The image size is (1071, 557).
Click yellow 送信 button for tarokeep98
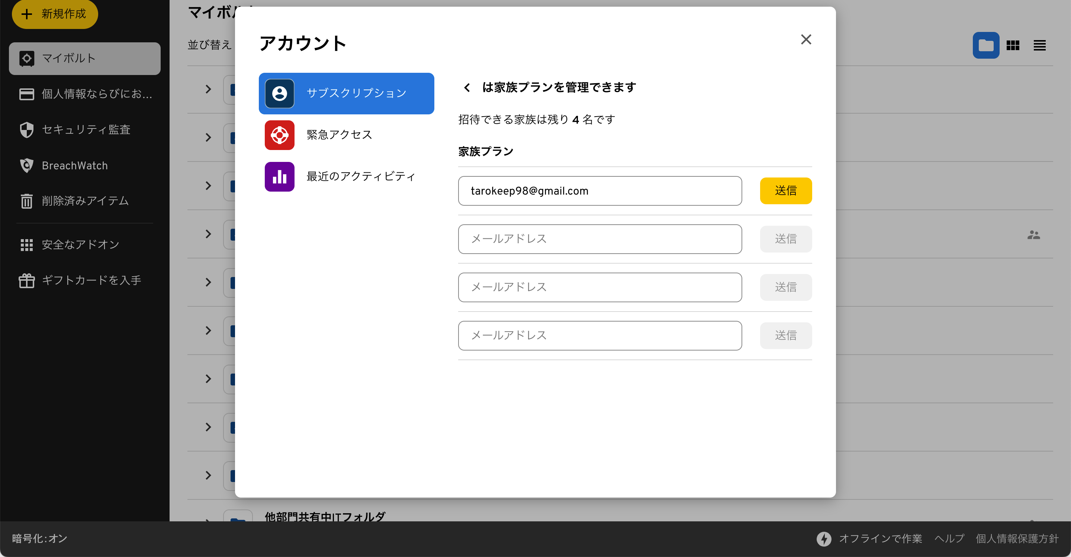tap(785, 191)
